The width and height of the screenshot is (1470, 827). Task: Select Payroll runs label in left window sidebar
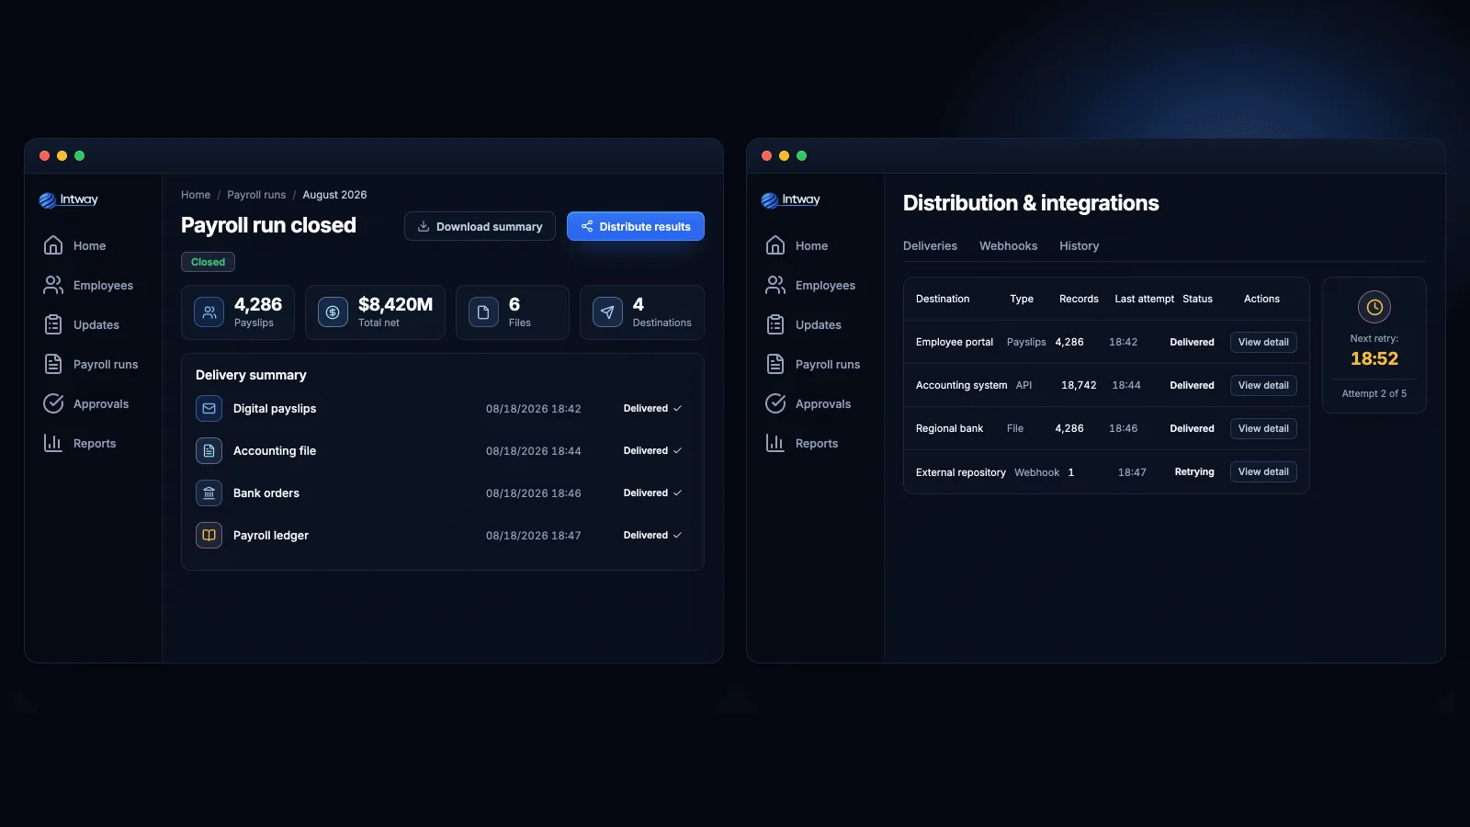[x=106, y=364]
